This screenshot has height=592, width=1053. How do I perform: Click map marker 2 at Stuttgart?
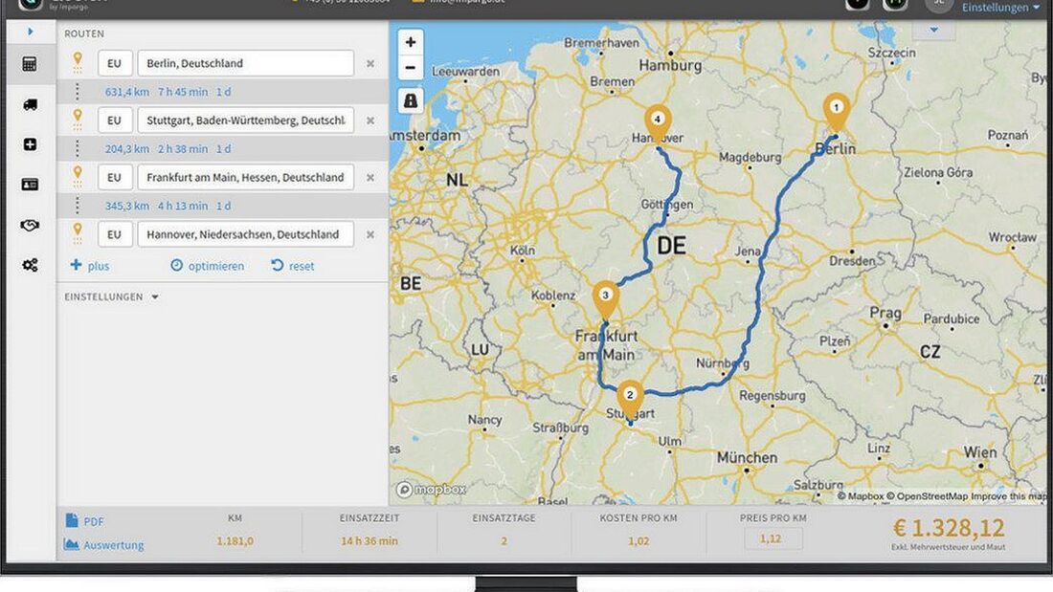pyautogui.click(x=629, y=400)
